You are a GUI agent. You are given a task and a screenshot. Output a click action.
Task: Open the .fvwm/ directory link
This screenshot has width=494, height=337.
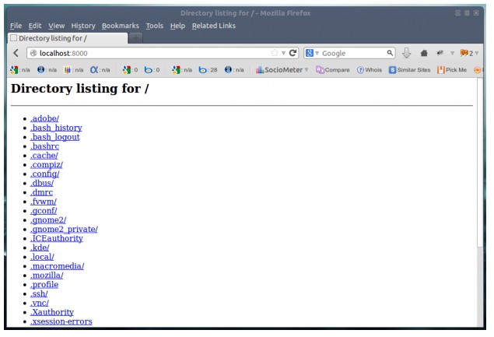[x=44, y=202]
